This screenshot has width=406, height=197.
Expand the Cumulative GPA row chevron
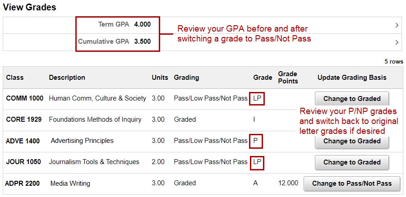pos(397,42)
